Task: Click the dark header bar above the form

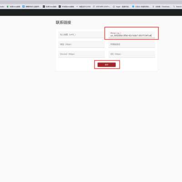Action: [x=91, y=12]
